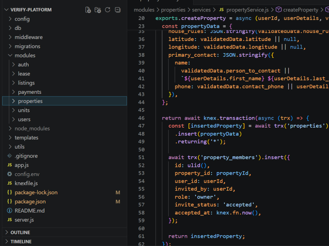Click the M status badge on package-lock.json
Image resolution: width=329 pixels, height=246 pixels.
[x=118, y=193]
